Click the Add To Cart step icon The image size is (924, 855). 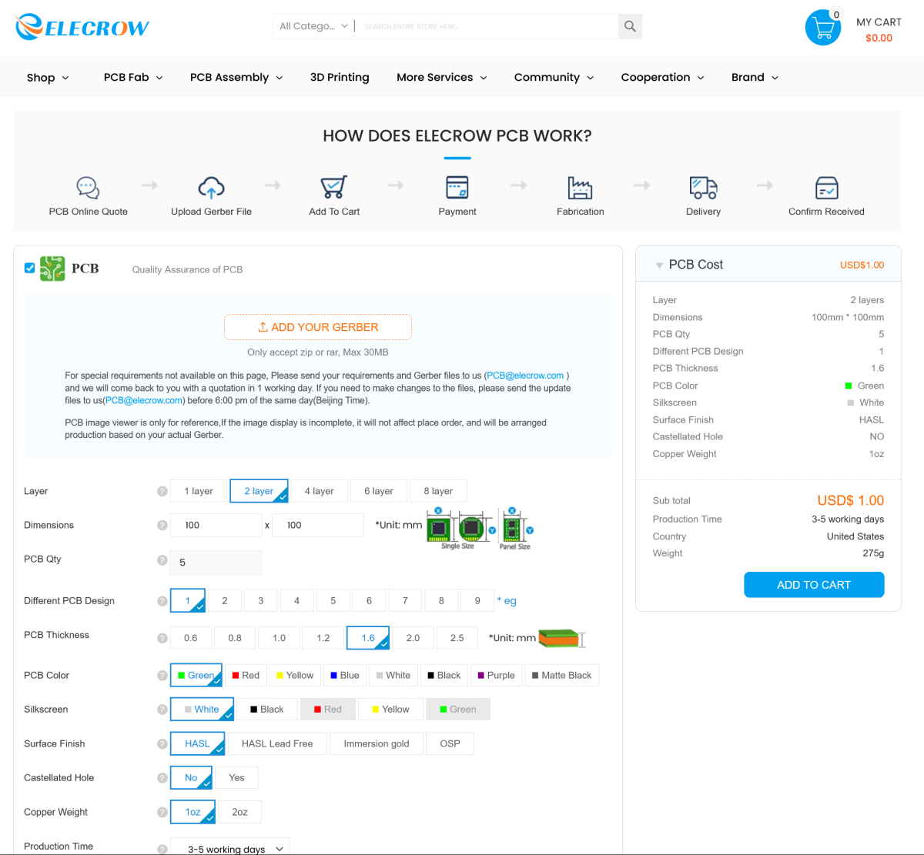tap(334, 187)
